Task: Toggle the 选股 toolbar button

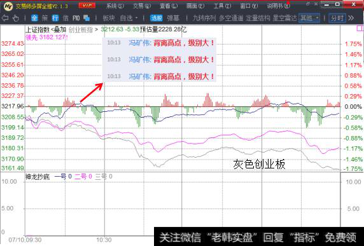Action: tap(157, 18)
